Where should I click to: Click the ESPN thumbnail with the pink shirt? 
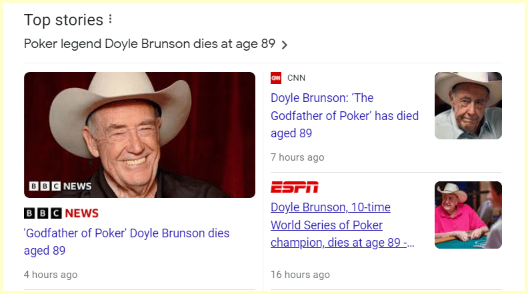click(x=468, y=215)
